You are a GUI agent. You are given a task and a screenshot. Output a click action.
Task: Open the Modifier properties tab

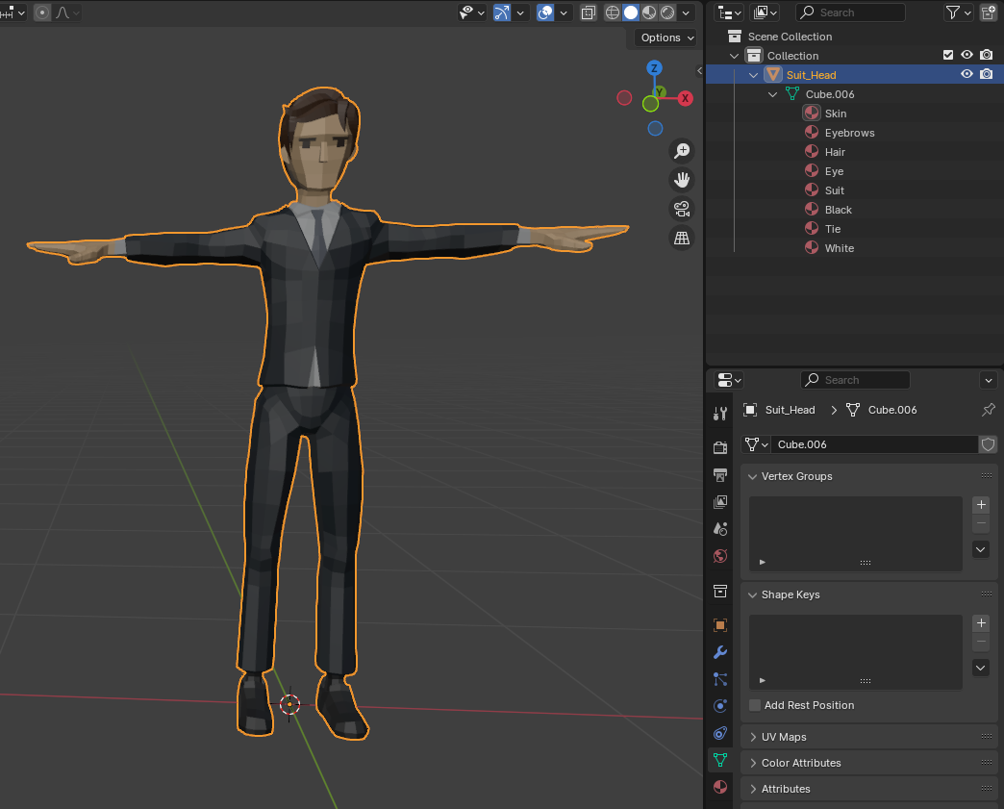[719, 652]
